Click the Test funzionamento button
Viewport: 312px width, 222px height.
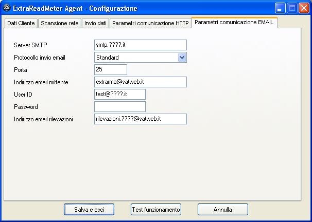point(156,210)
